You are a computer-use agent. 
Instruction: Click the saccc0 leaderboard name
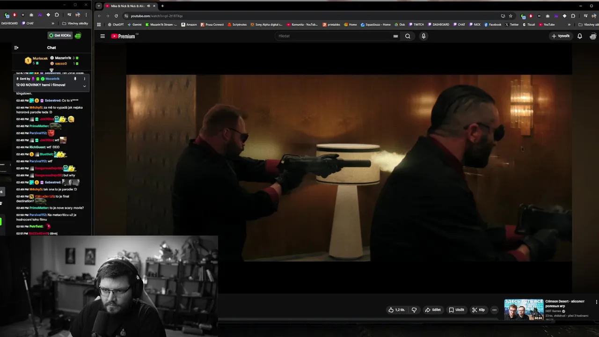click(x=61, y=63)
